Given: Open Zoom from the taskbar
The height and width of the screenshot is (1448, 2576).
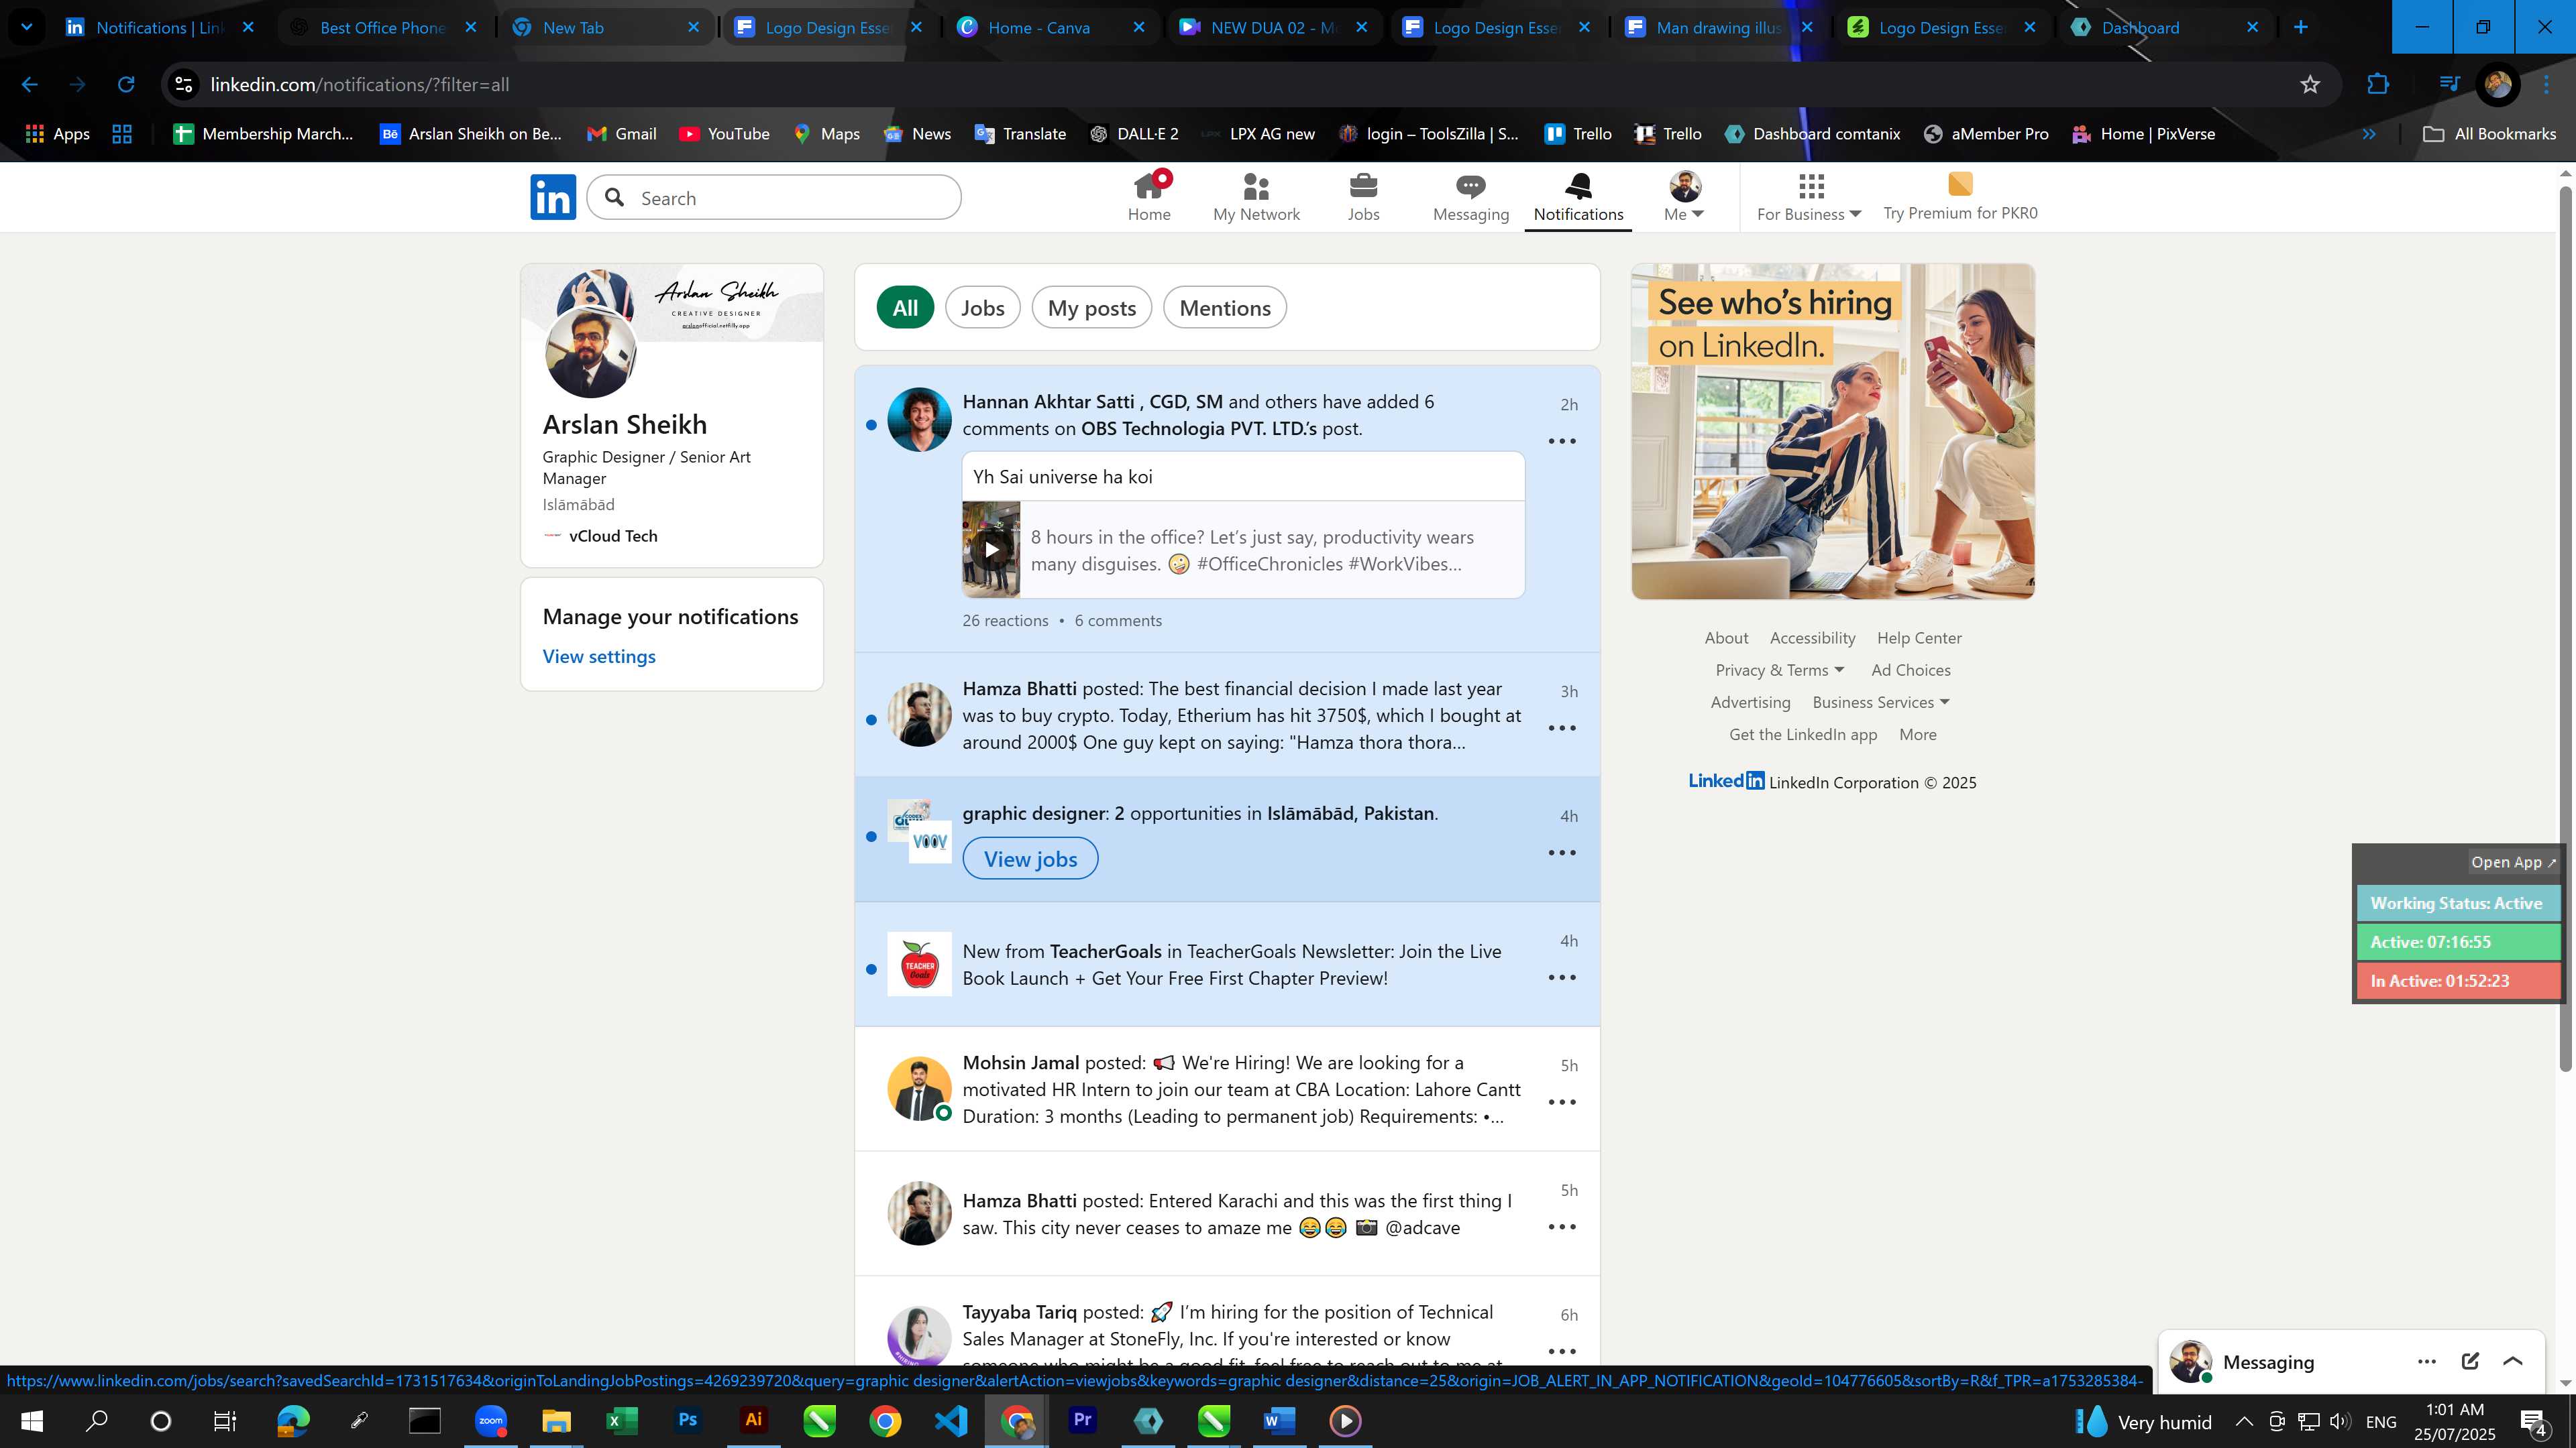Looking at the screenshot, I should coord(491,1420).
